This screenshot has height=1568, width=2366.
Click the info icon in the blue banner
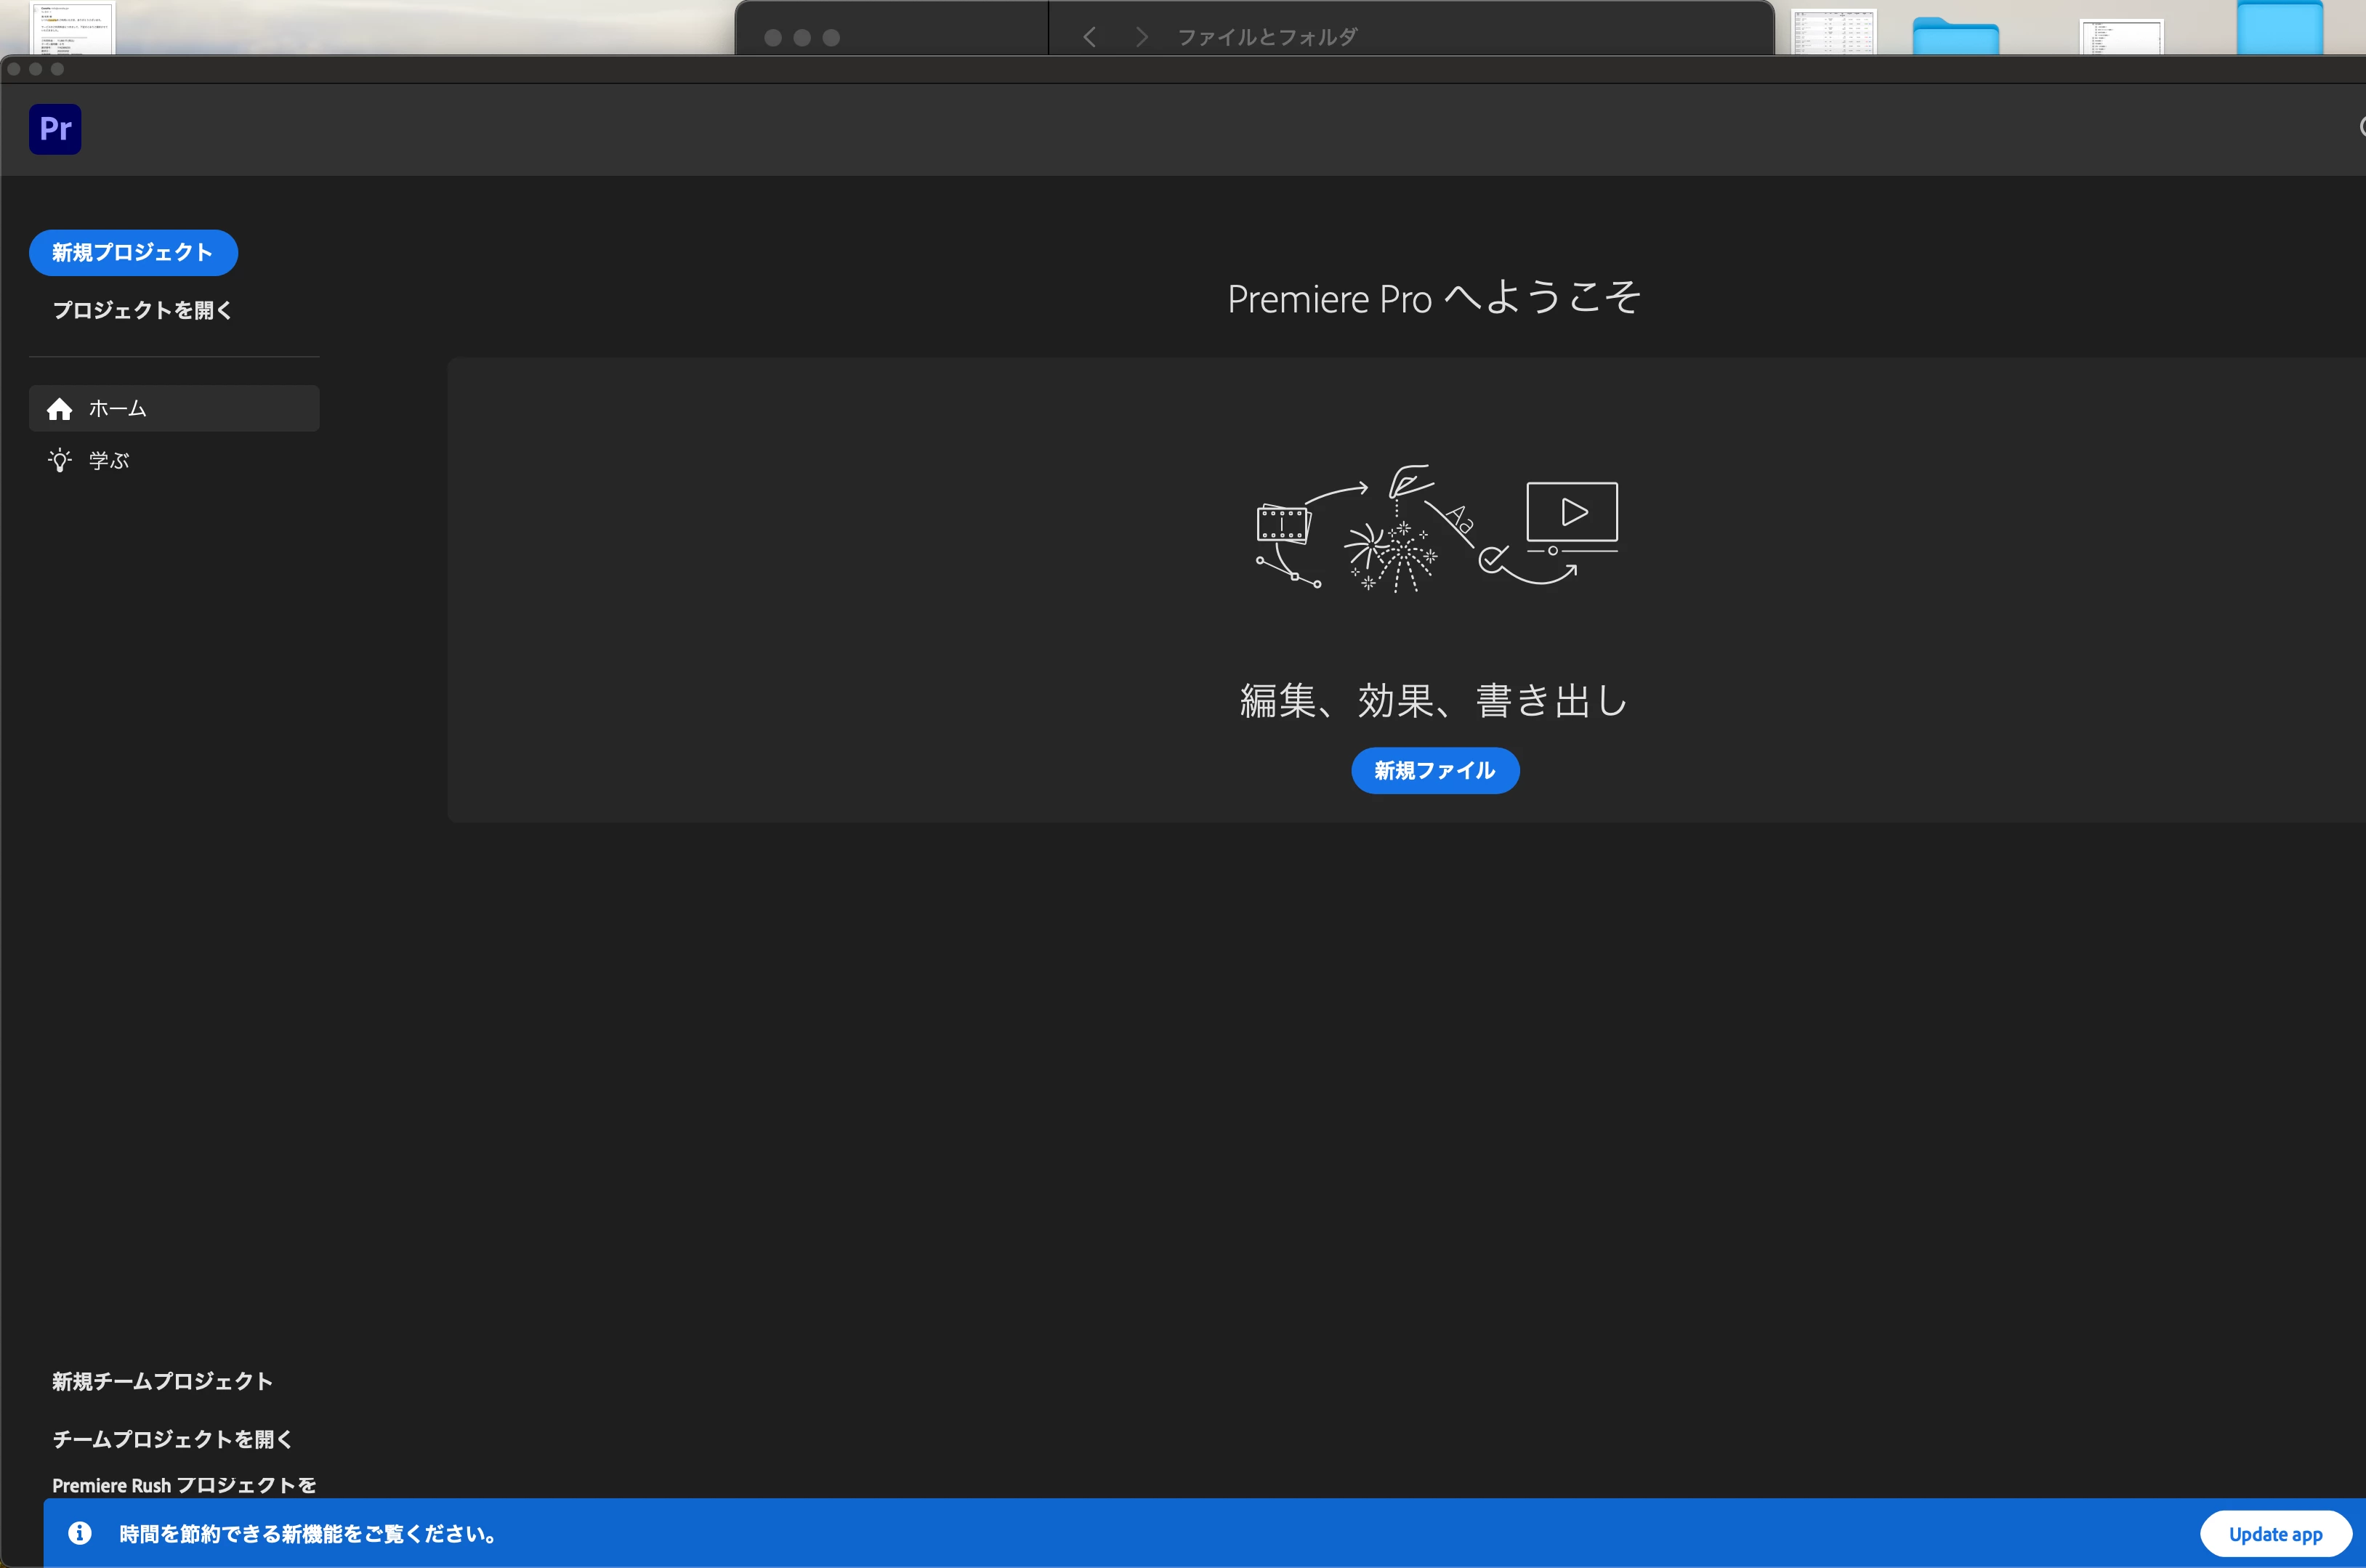(80, 1533)
